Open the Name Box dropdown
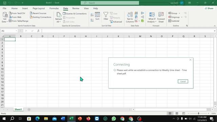Image resolution: width=217 pixels, height=122 pixels. point(16,31)
